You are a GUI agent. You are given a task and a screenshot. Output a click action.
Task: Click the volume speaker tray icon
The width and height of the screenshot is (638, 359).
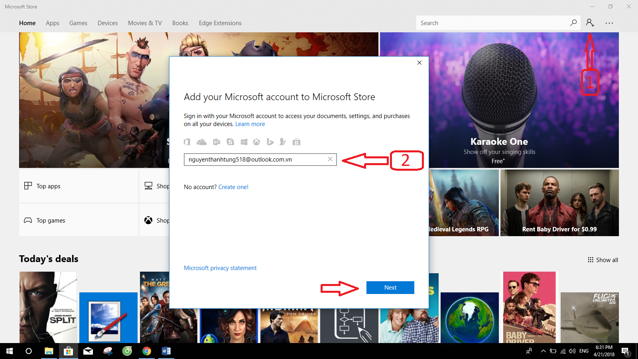[x=572, y=351]
